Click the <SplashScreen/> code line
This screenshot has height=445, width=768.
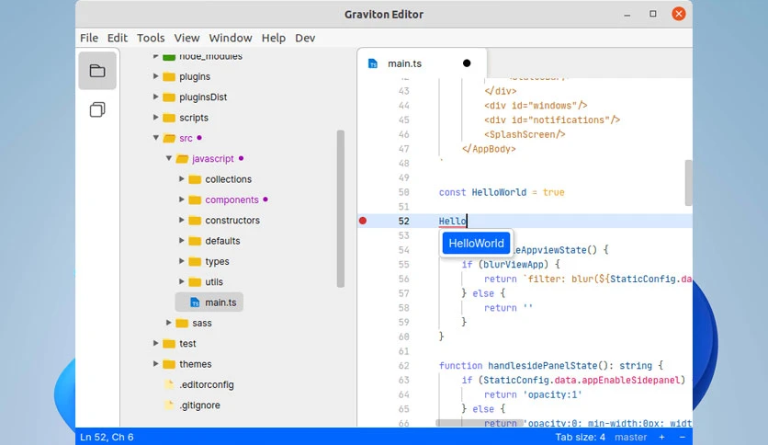[x=525, y=134]
